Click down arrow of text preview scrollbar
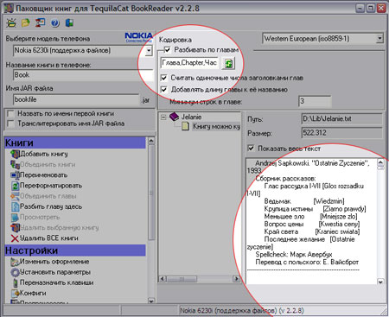Viewport: 389px width, 317px height. tap(380, 282)
